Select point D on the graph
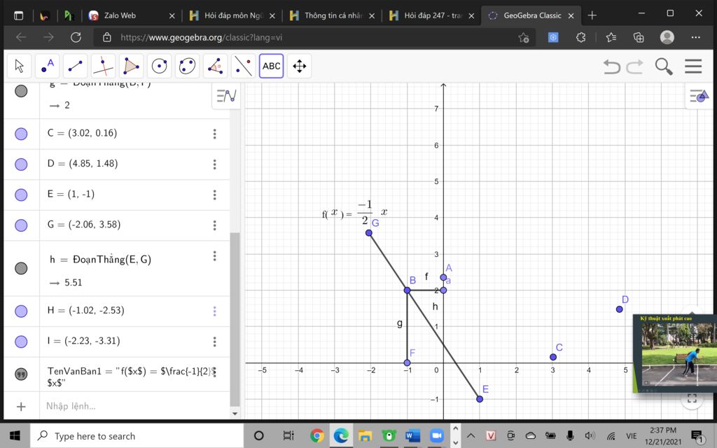717x448 pixels. tap(620, 309)
